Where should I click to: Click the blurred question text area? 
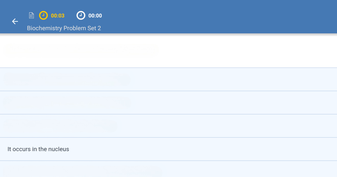point(81,51)
